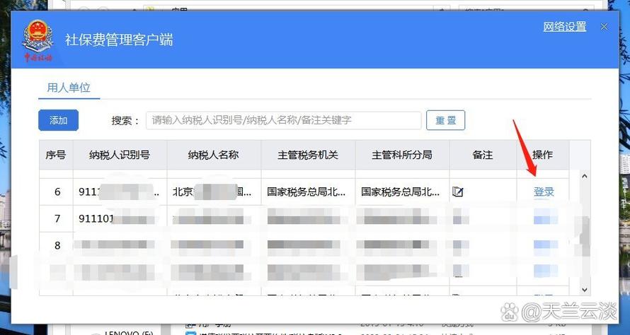Close the 社保费管理客户端 window

[x=604, y=27]
